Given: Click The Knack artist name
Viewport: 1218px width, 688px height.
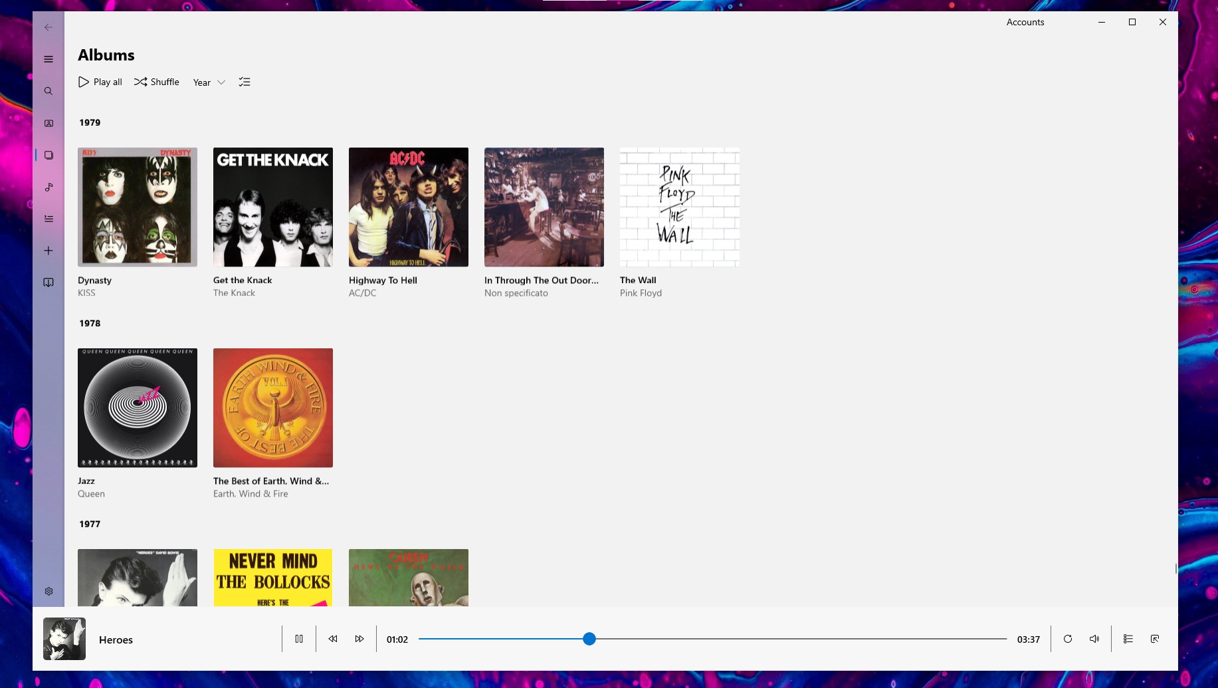Looking at the screenshot, I should (x=234, y=293).
